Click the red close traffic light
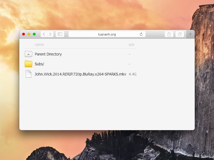This screenshot has height=160, width=214. (24, 34)
